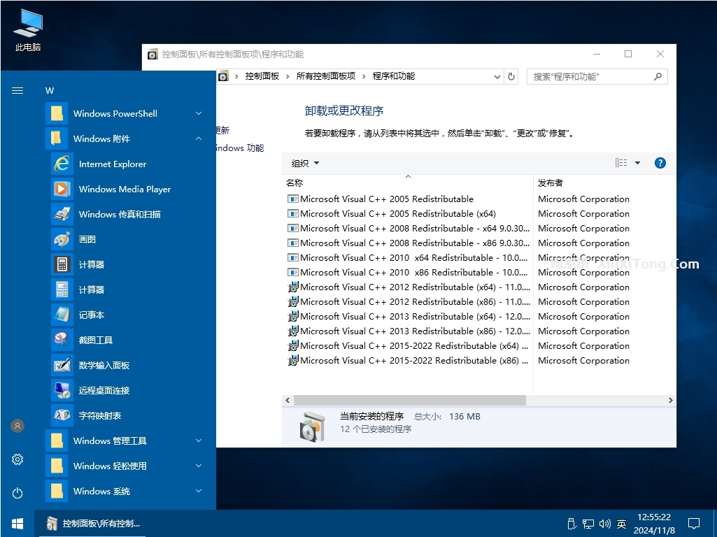The width and height of the screenshot is (717, 537).
Task: Click the change view icon
Action: tap(621, 163)
